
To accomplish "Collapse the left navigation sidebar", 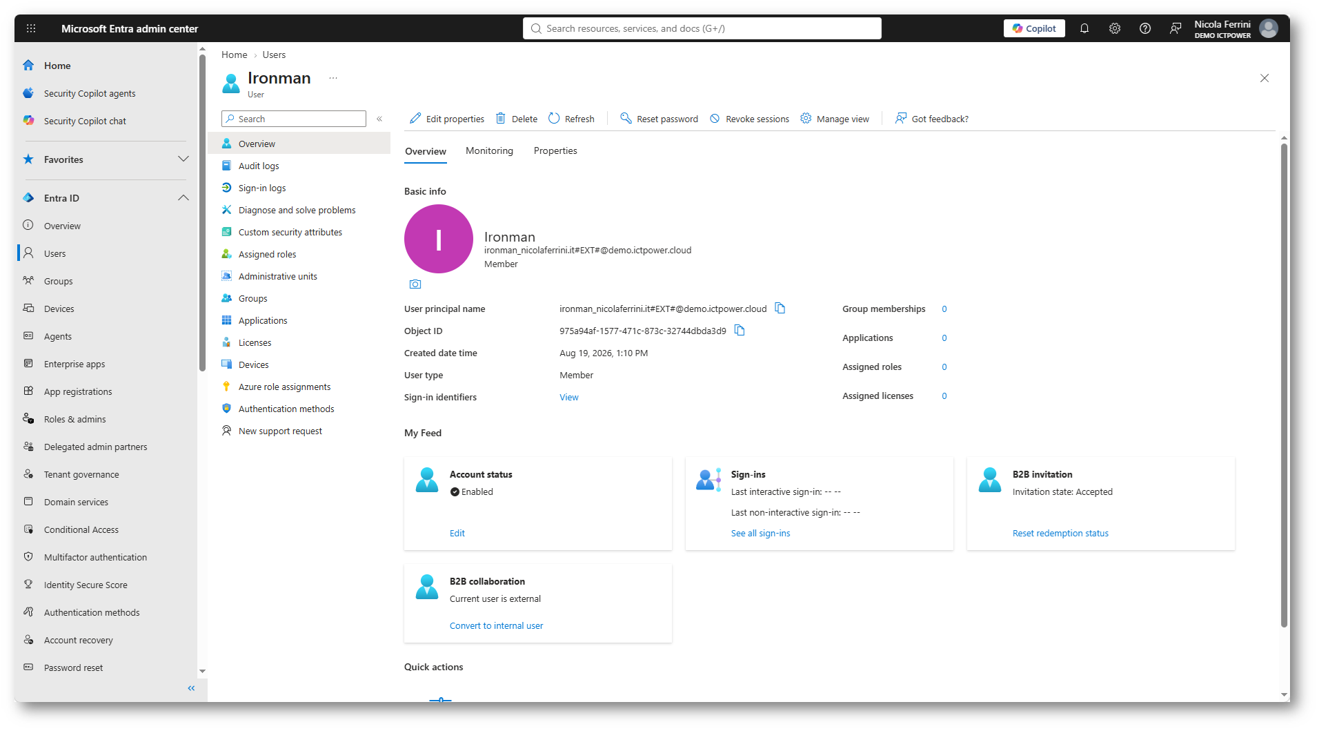I will pos(191,688).
